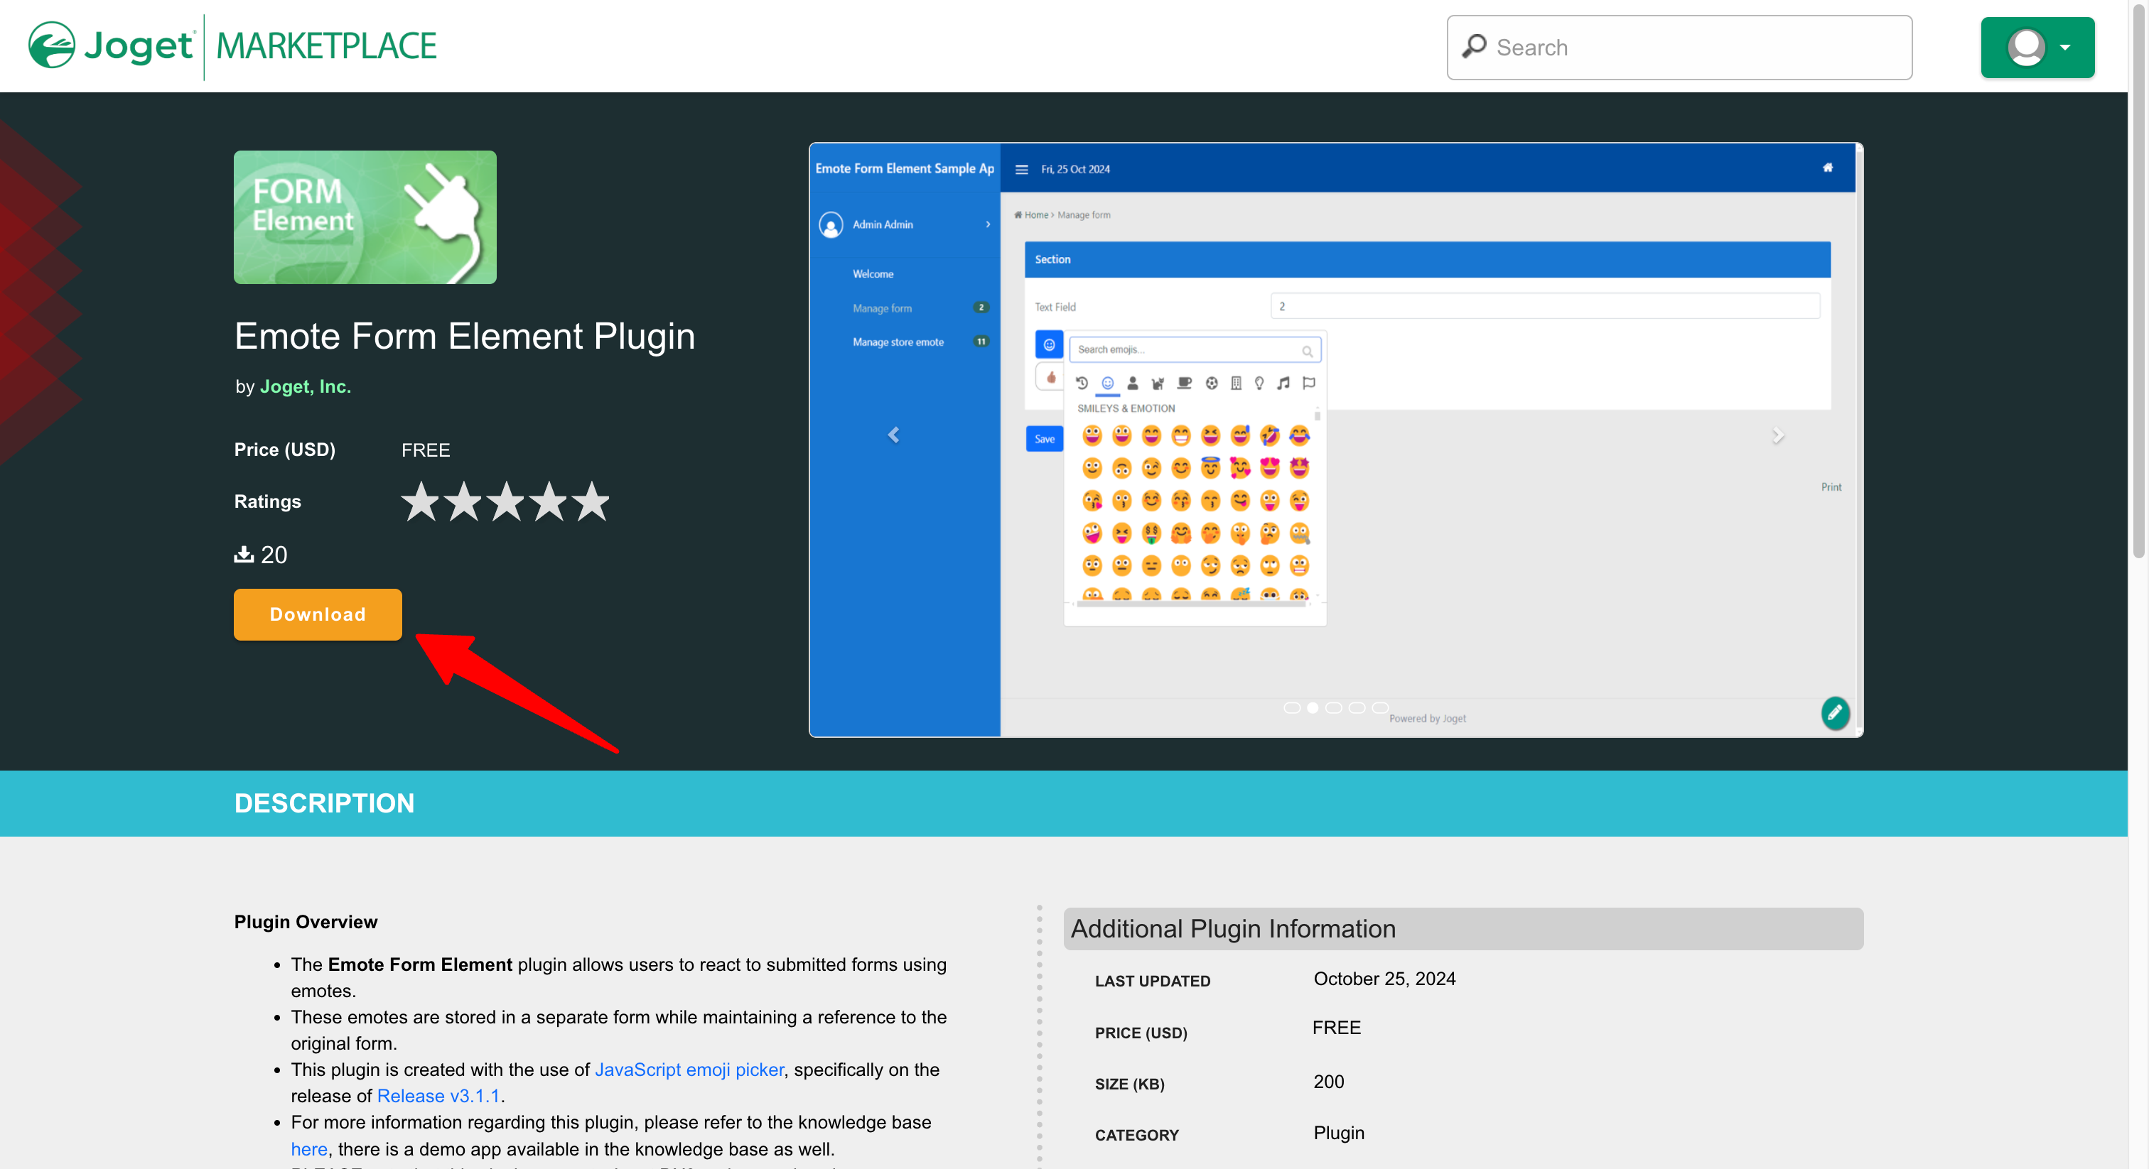The height and width of the screenshot is (1169, 2149).
Task: Click the LAST UPDATED label
Action: (1152, 982)
